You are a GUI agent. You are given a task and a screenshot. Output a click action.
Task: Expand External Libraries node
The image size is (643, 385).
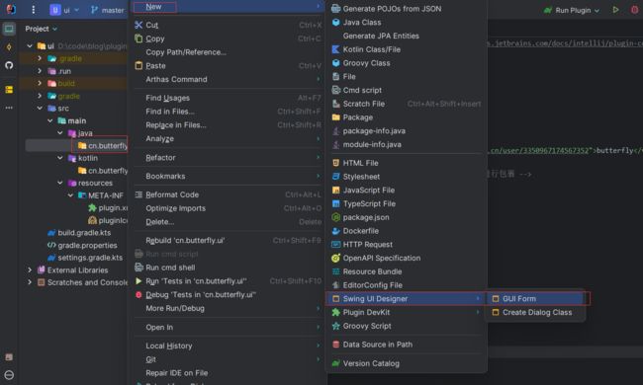click(x=30, y=270)
